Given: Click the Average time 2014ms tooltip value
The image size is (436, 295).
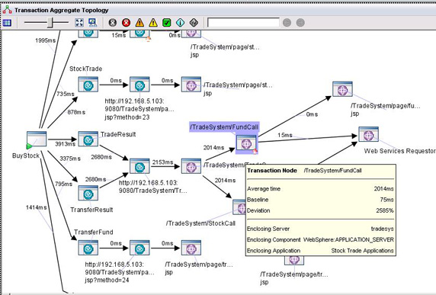Looking at the screenshot, I should click(383, 189).
